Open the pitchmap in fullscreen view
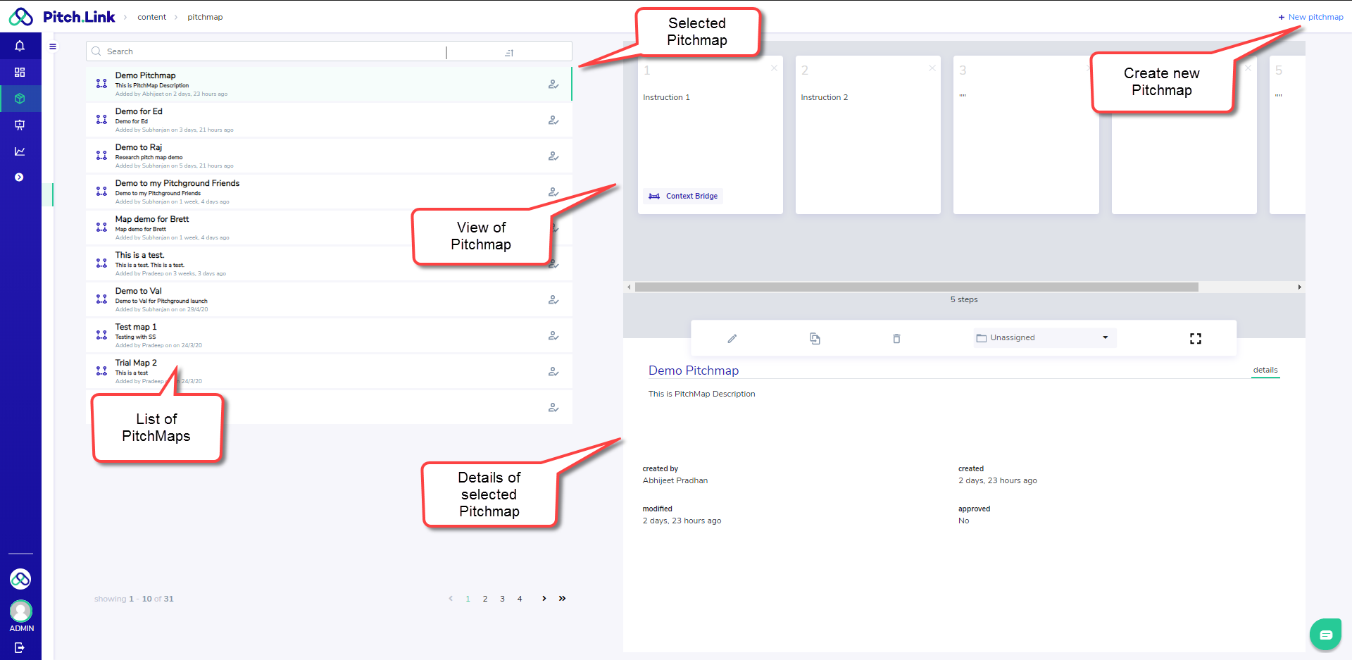 [x=1195, y=339]
